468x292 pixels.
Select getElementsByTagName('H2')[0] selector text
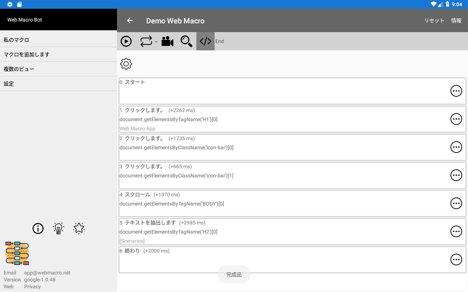pyautogui.click(x=169, y=232)
